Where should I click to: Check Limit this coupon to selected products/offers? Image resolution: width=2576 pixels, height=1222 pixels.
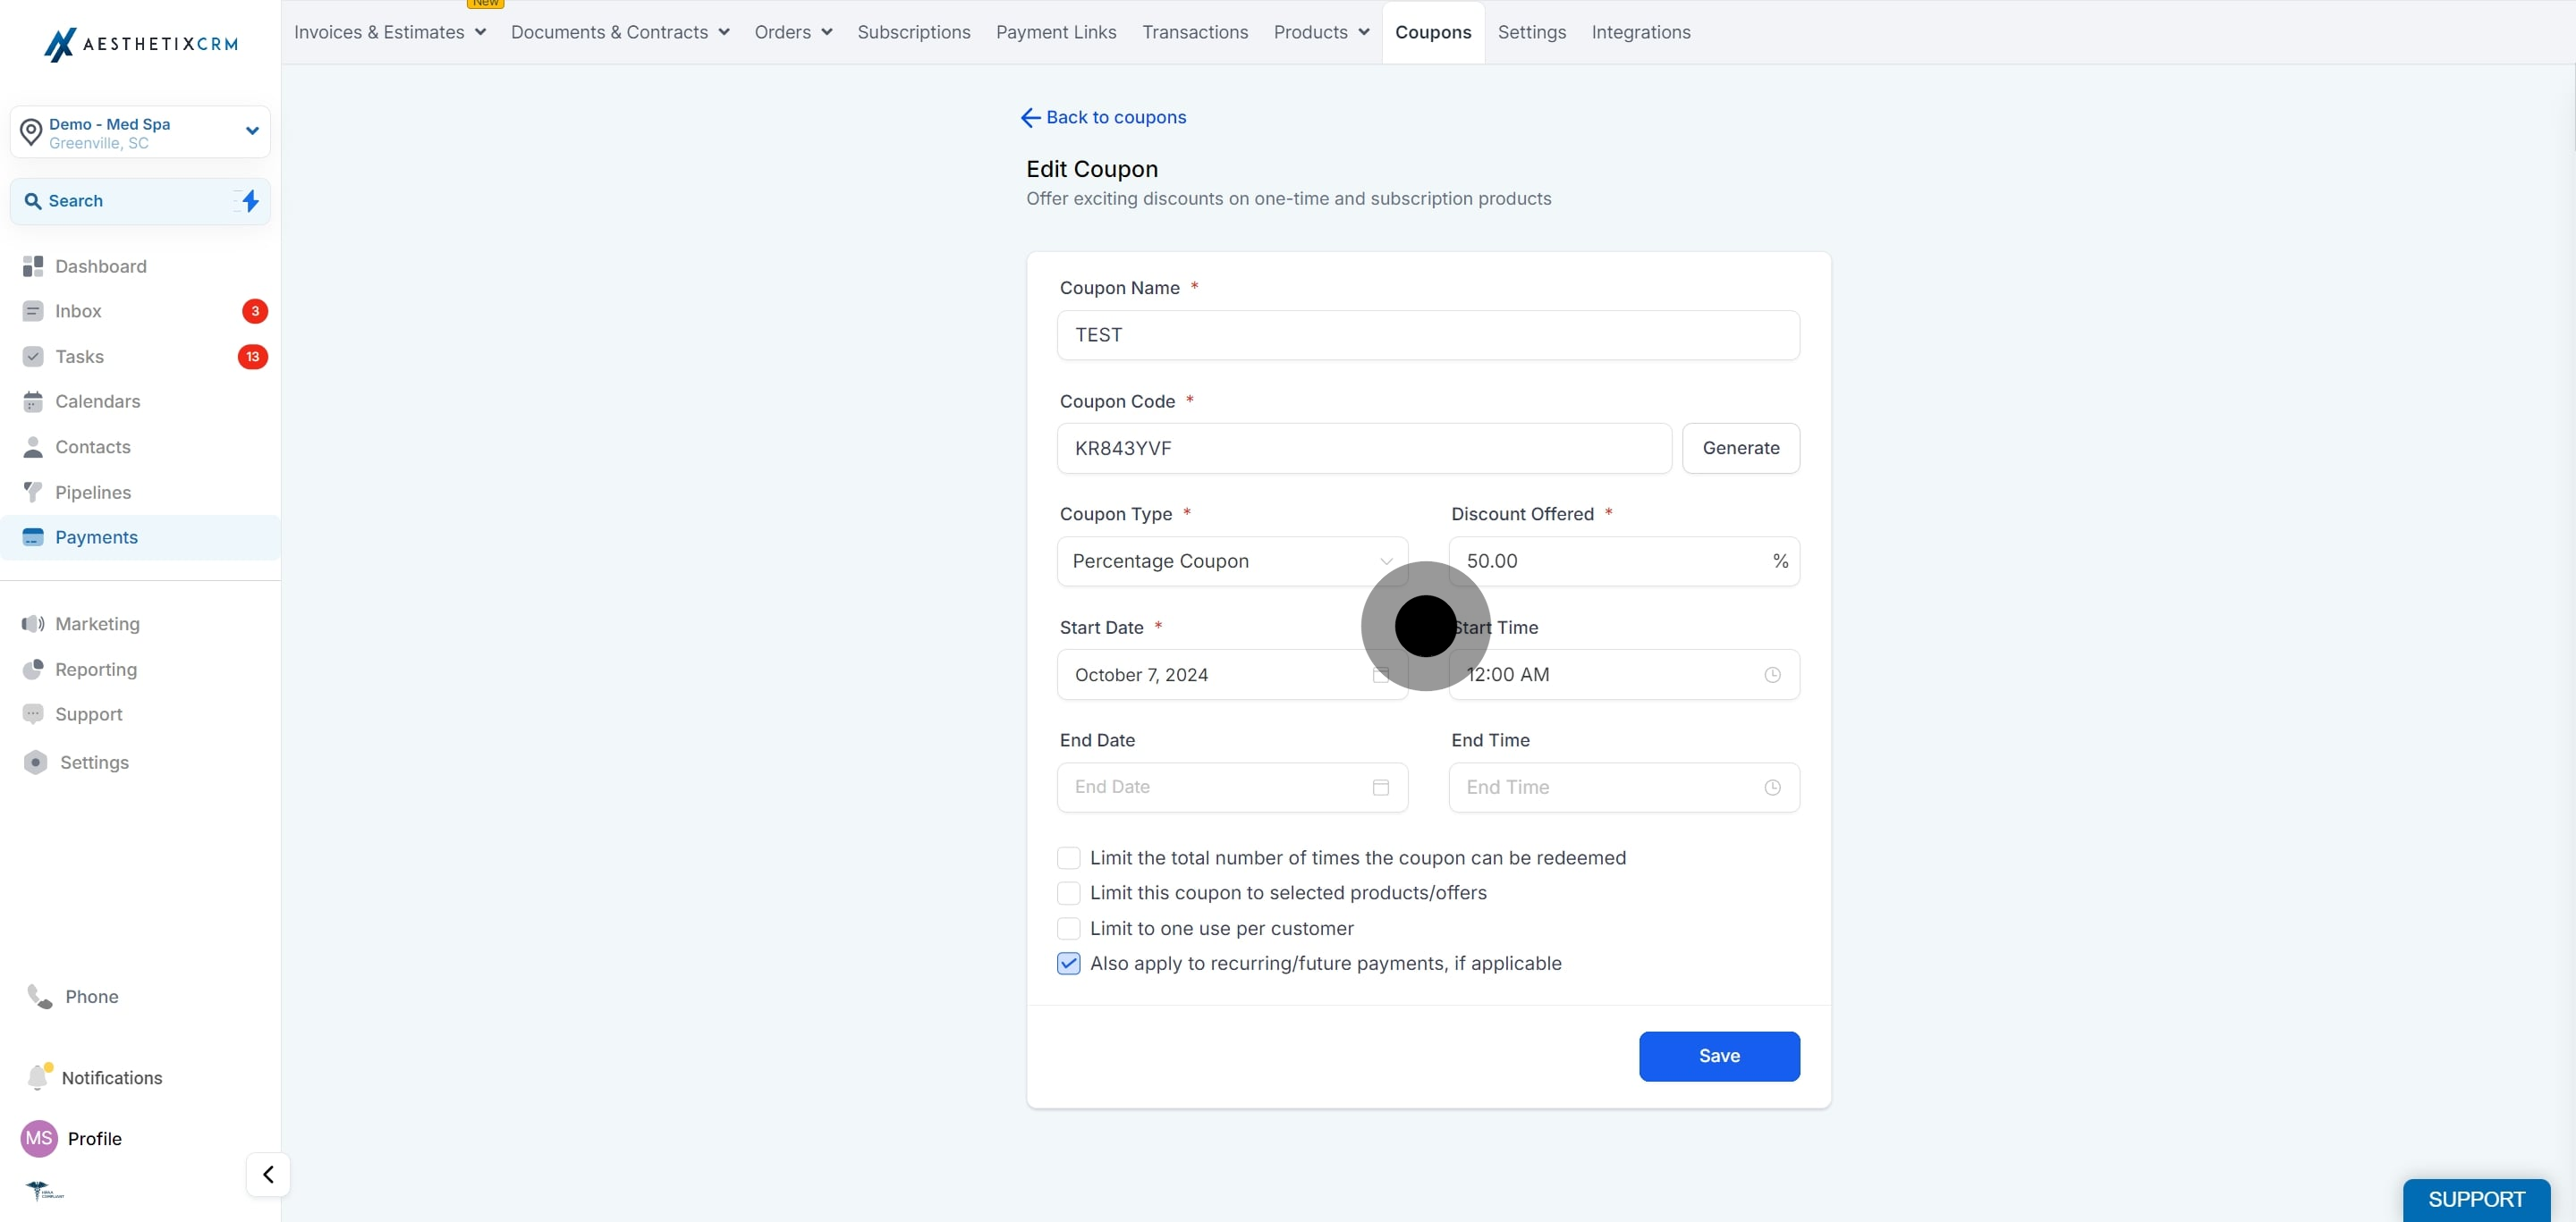click(1069, 893)
